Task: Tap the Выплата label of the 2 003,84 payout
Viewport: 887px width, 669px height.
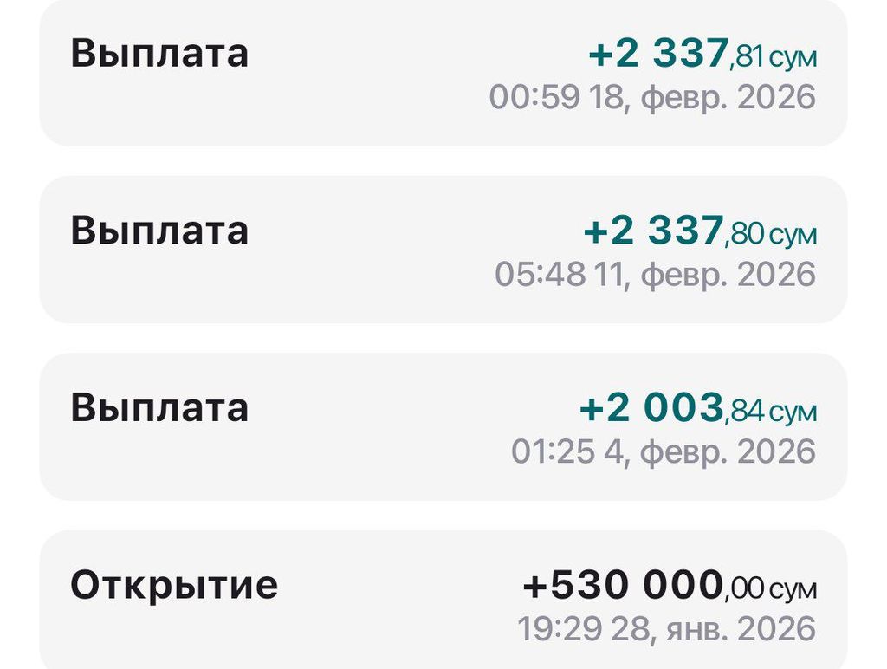Action: (x=159, y=408)
